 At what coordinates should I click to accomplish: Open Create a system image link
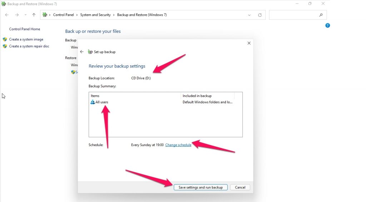coord(26,39)
